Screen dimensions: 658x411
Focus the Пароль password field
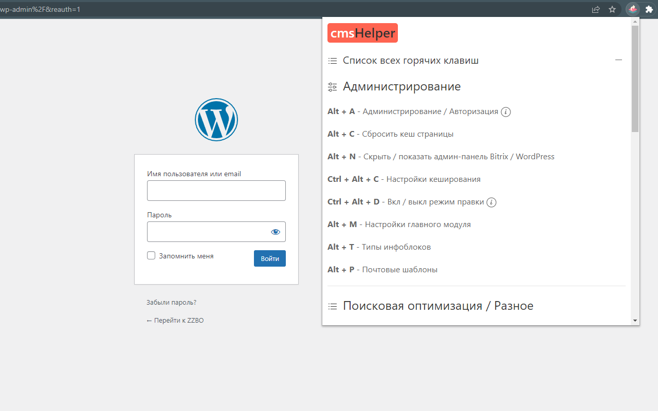point(216,232)
